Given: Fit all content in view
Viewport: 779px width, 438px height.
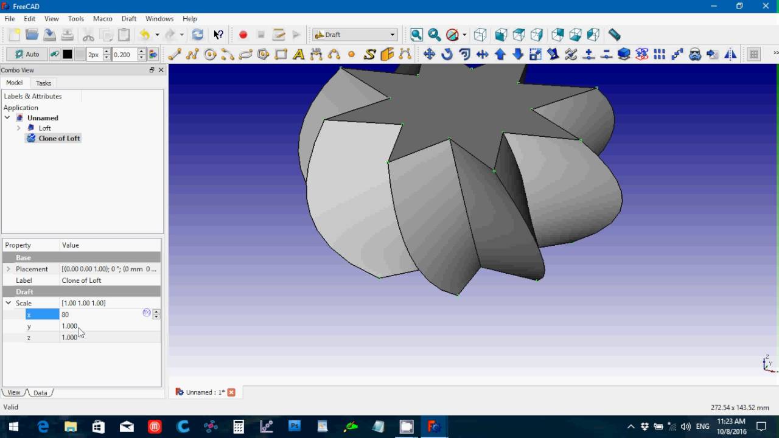Looking at the screenshot, I should pos(416,35).
